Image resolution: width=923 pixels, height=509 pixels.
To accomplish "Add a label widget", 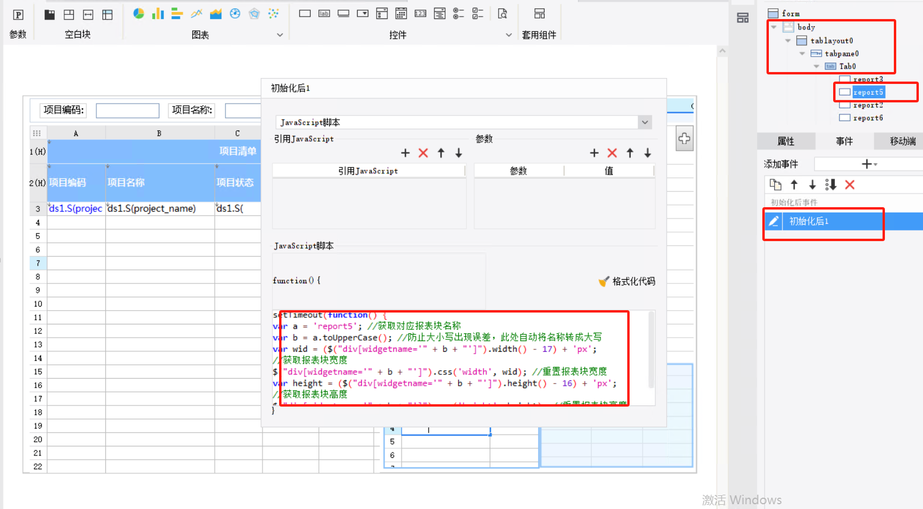I will [324, 13].
